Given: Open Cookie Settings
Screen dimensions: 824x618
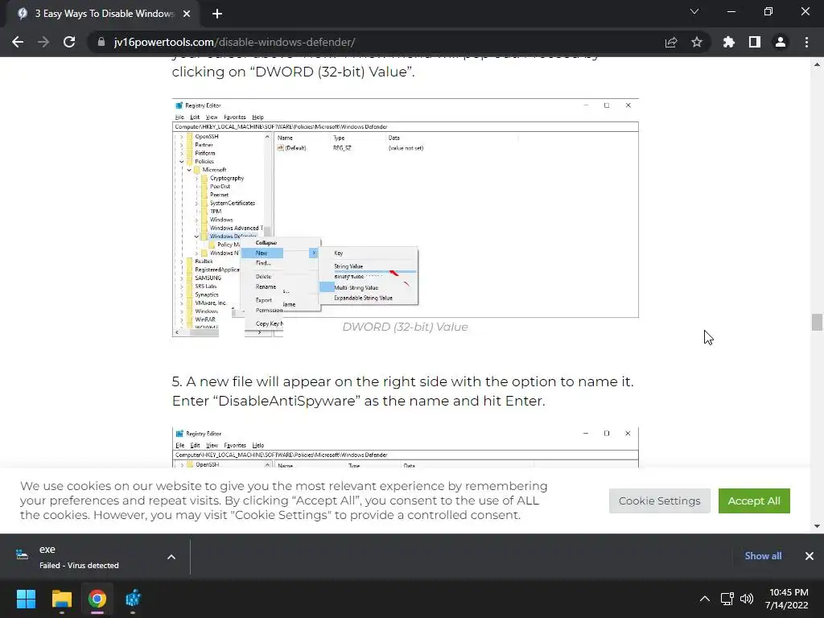Looking at the screenshot, I should click(x=660, y=501).
